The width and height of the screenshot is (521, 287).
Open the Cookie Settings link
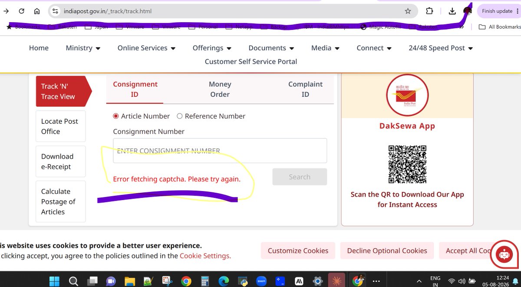(205, 256)
